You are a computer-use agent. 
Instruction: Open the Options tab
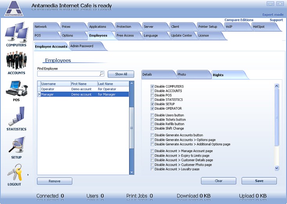[x=73, y=36]
